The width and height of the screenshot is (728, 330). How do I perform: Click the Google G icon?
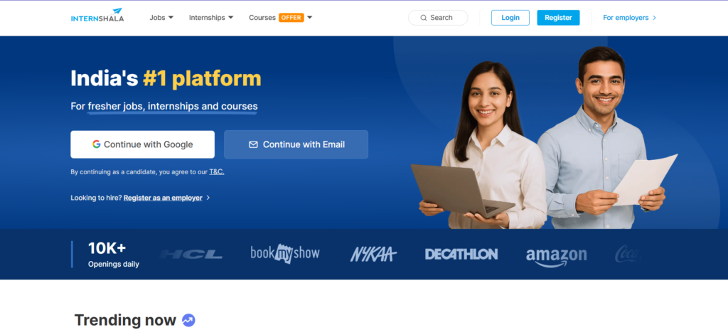coord(96,144)
